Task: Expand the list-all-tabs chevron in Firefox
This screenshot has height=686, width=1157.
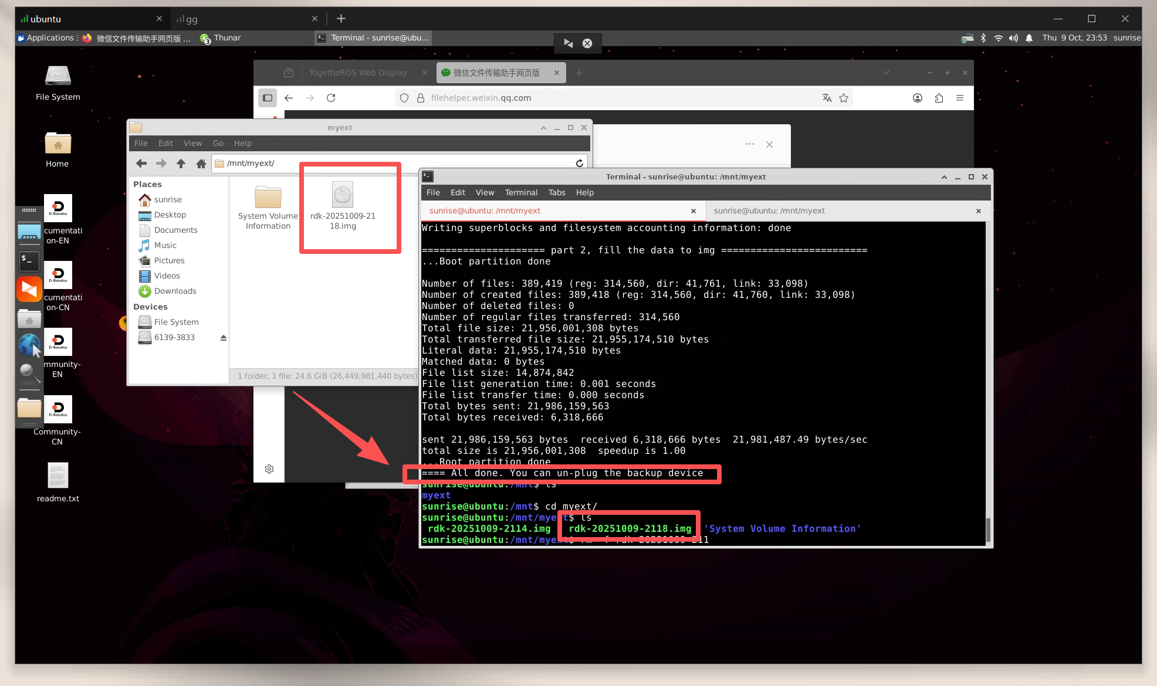Action: [x=886, y=73]
